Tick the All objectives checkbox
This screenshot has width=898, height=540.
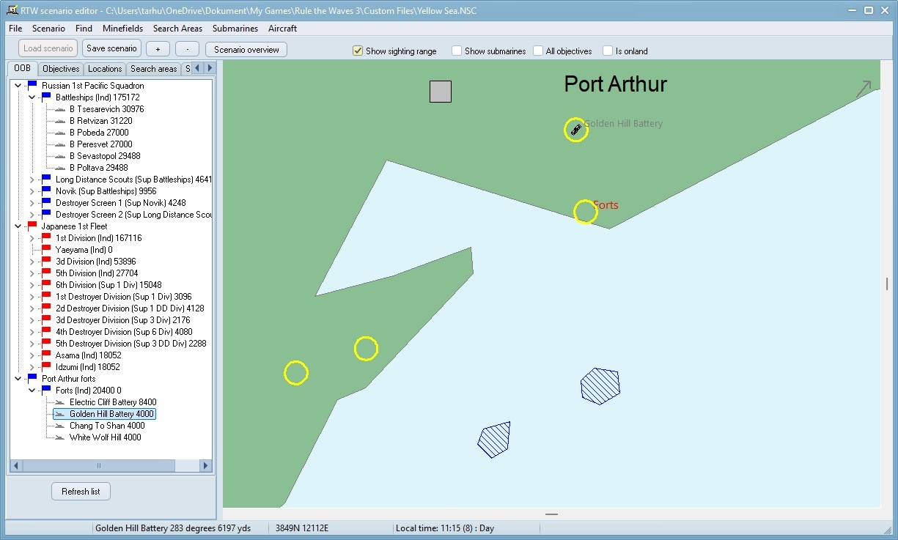pos(538,51)
